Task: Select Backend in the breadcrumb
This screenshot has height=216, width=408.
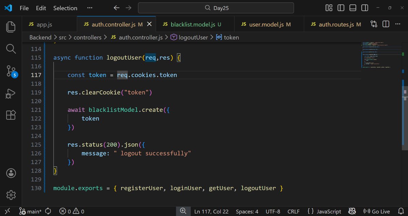Action: click(x=40, y=37)
